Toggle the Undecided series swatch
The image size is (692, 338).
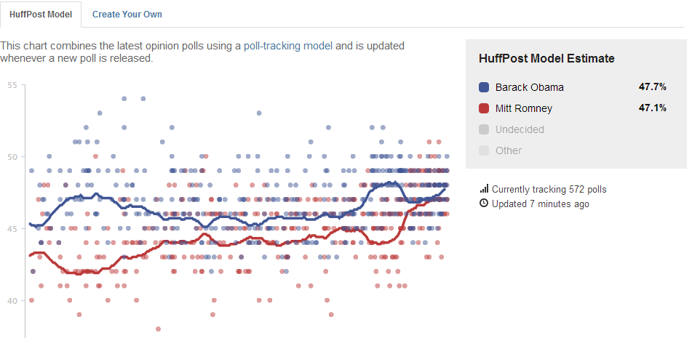(x=484, y=129)
